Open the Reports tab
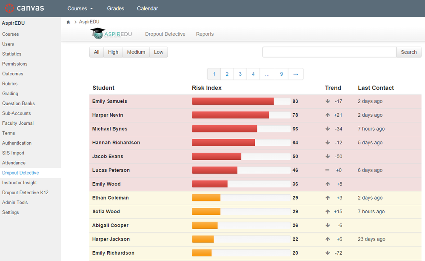Image resolution: width=425 pixels, height=261 pixels. click(205, 34)
